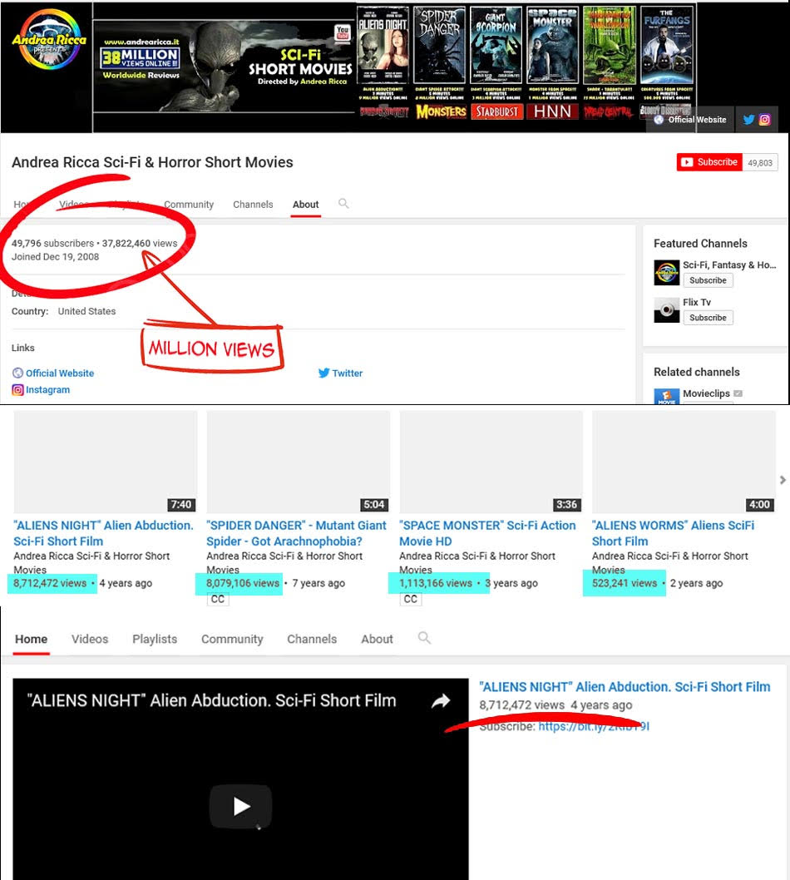Open the "ALIENS NIGHT" Alien Abduction title in the video row
The image size is (790, 880).
103,533
